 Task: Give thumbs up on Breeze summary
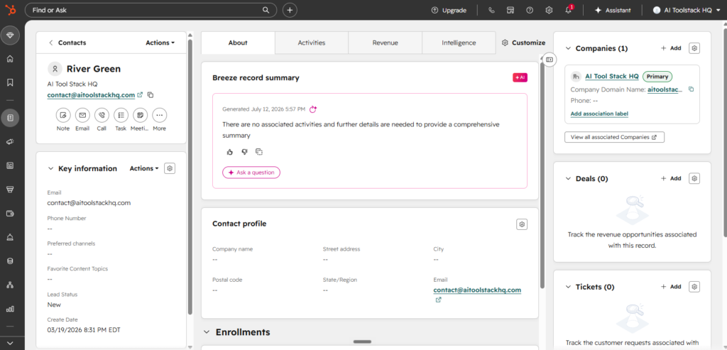coord(230,152)
